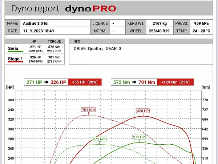Click the arrow between 572 Nm and 701 Nm
218x164 pixels.
(x=134, y=82)
